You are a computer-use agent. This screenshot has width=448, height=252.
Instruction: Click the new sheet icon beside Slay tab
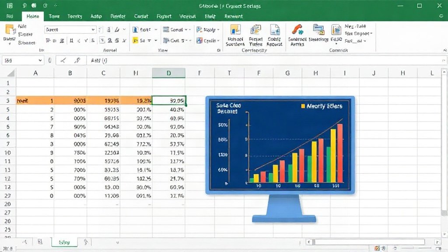tap(86, 242)
